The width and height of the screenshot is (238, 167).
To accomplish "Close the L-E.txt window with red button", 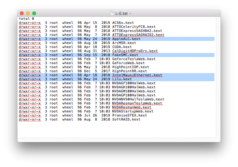I will [22, 13].
